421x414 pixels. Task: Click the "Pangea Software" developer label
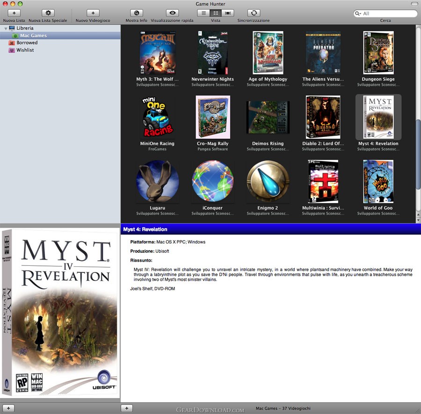pyautogui.click(x=213, y=149)
